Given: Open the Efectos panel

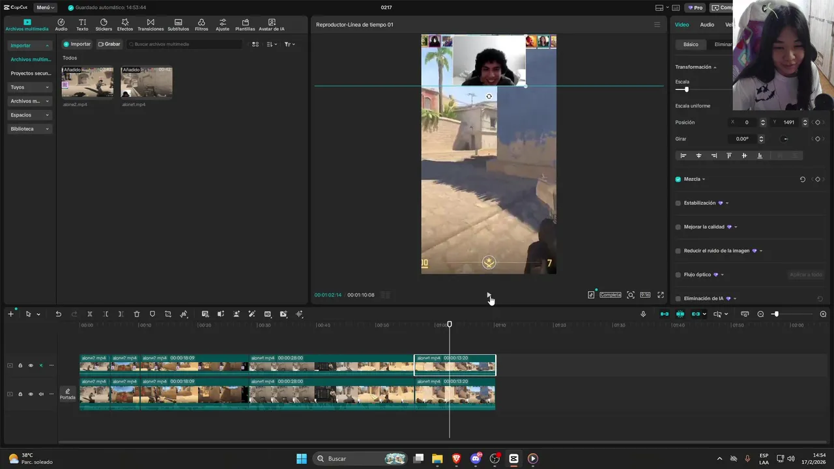Looking at the screenshot, I should [x=125, y=25].
